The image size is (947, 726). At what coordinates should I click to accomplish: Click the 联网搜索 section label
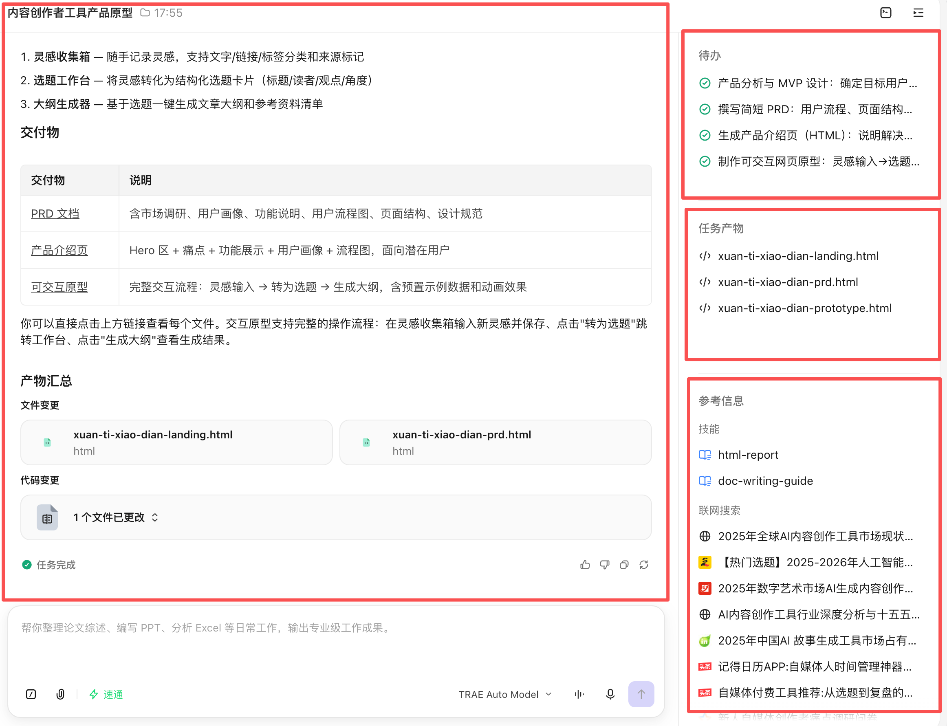click(719, 510)
